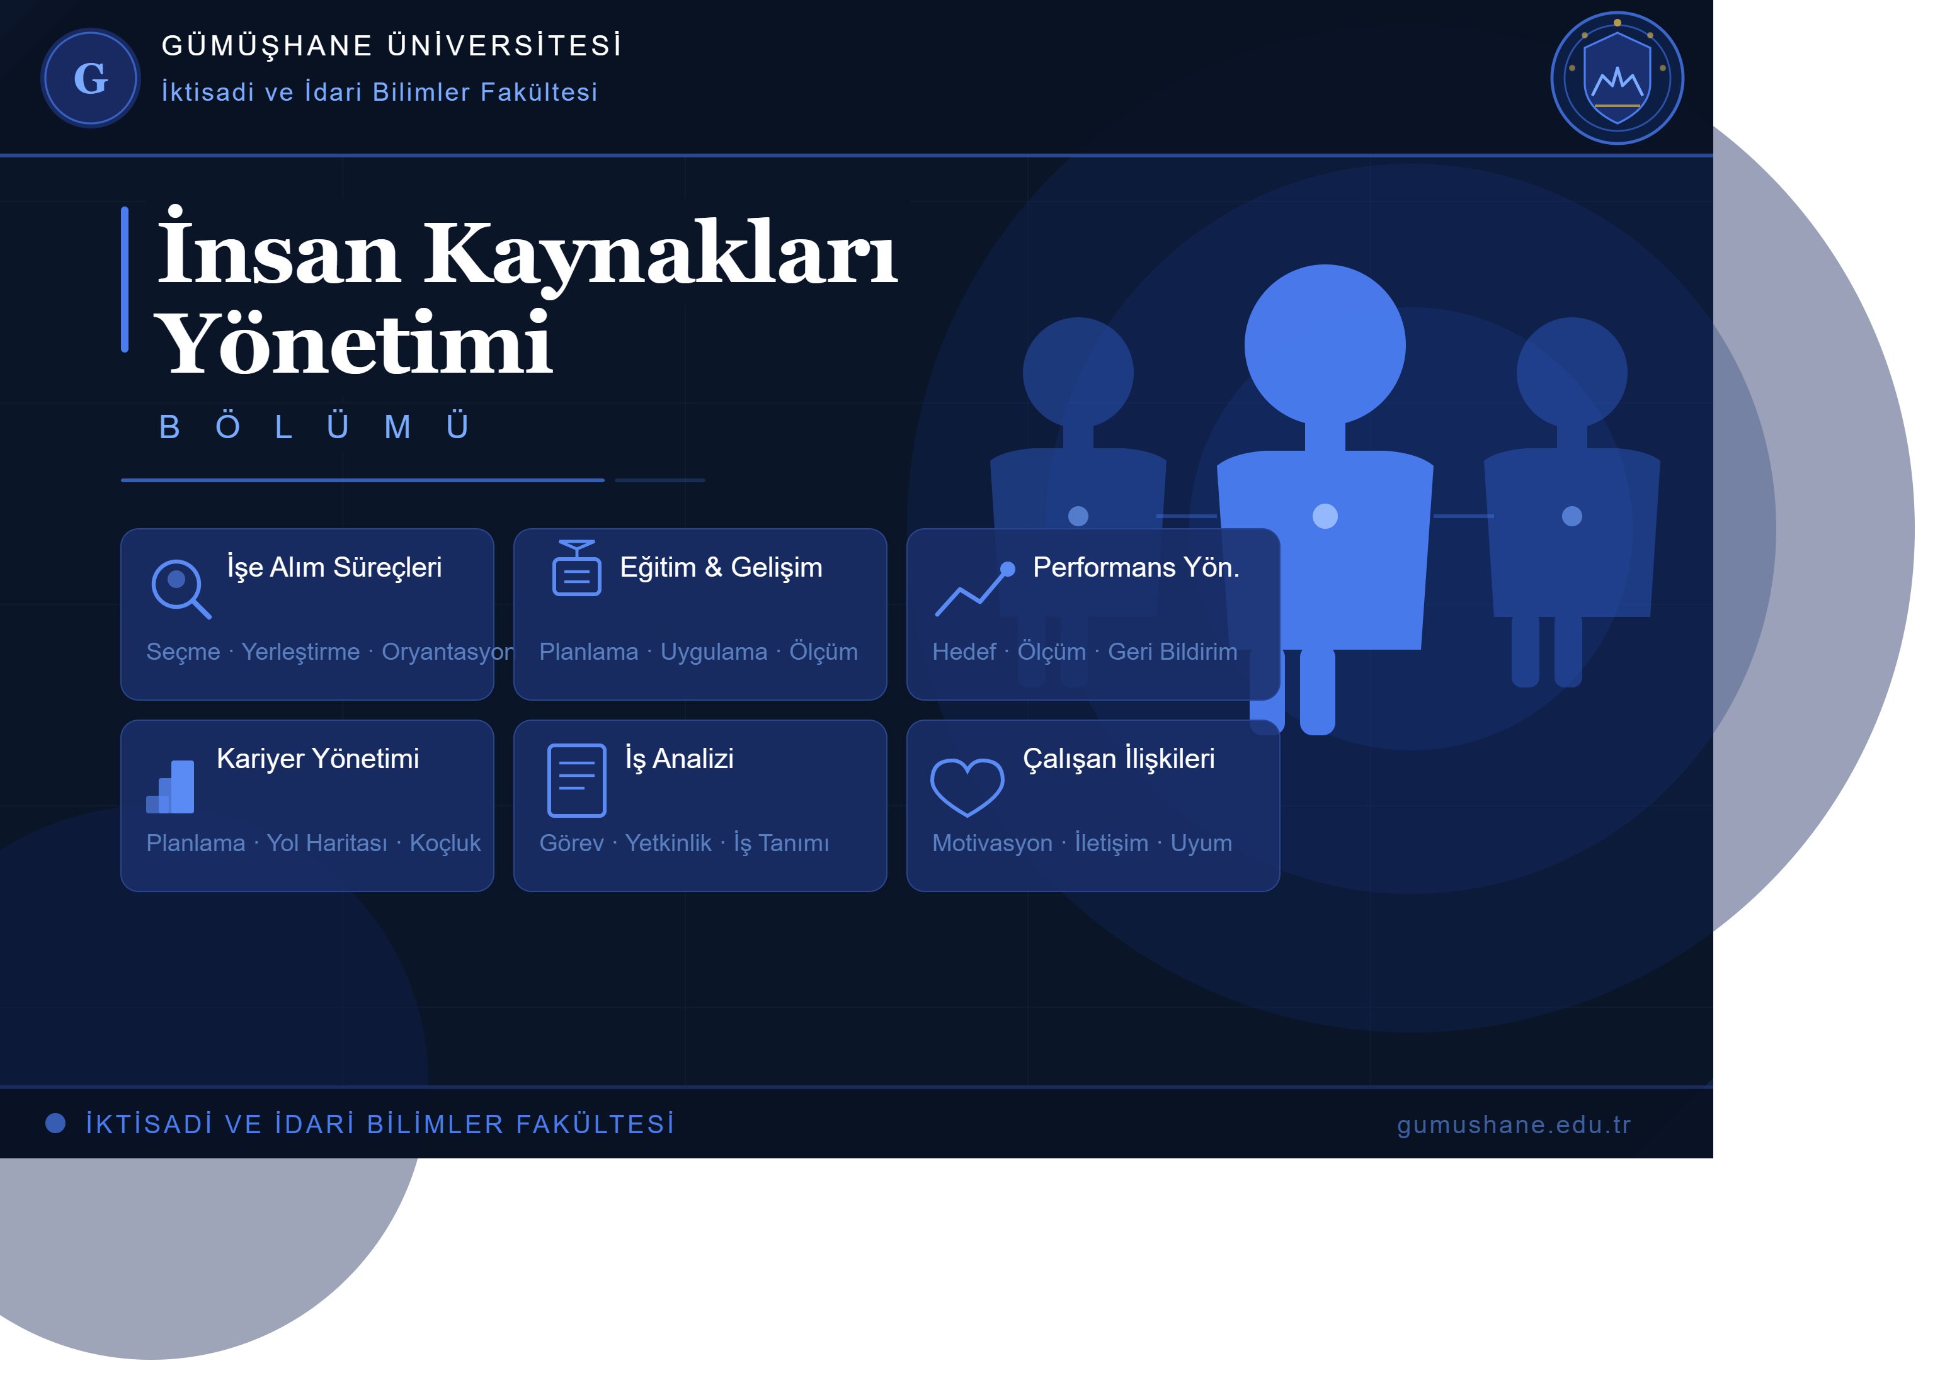Open the Çalışan İlişkileri card title
The height and width of the screenshot is (1385, 1940).
(x=1119, y=759)
